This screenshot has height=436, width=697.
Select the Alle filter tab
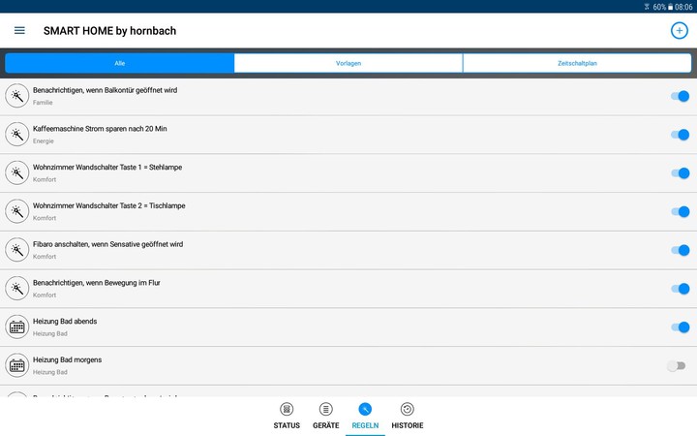pyautogui.click(x=120, y=63)
